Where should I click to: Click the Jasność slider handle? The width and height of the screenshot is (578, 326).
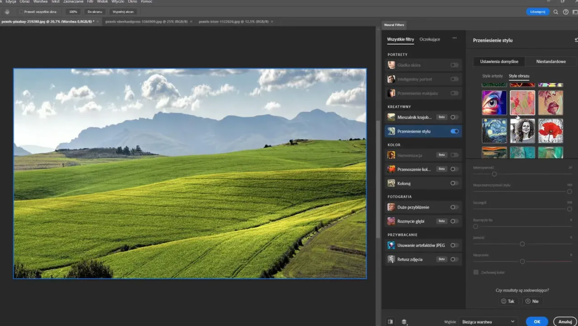pyautogui.click(x=522, y=244)
